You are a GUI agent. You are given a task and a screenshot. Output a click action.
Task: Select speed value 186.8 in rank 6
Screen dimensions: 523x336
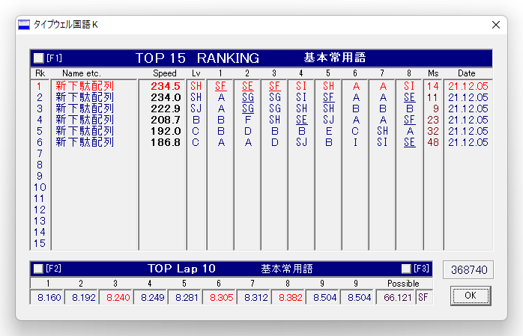(166, 142)
